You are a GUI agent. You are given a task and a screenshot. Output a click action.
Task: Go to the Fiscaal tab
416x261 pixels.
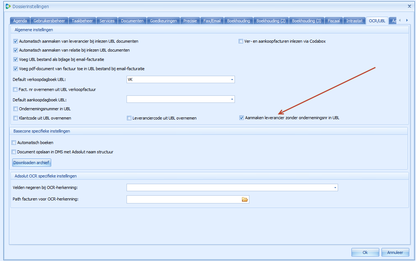point(334,21)
